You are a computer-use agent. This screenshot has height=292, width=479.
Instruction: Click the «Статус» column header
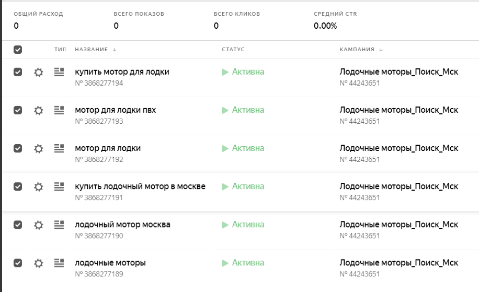pyautogui.click(x=233, y=50)
